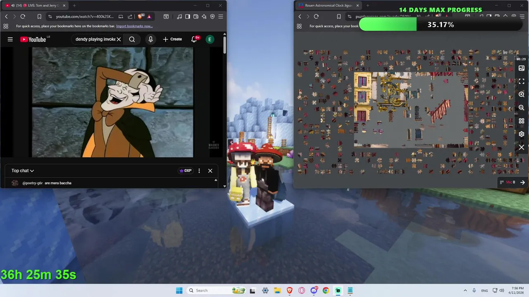Share the YouTube page via share icon
This screenshot has width=529, height=297.
coord(130,16)
